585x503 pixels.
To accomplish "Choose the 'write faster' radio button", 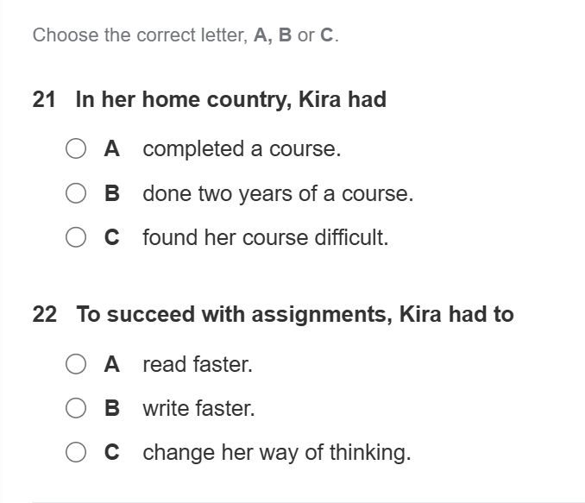I will click(77, 409).
